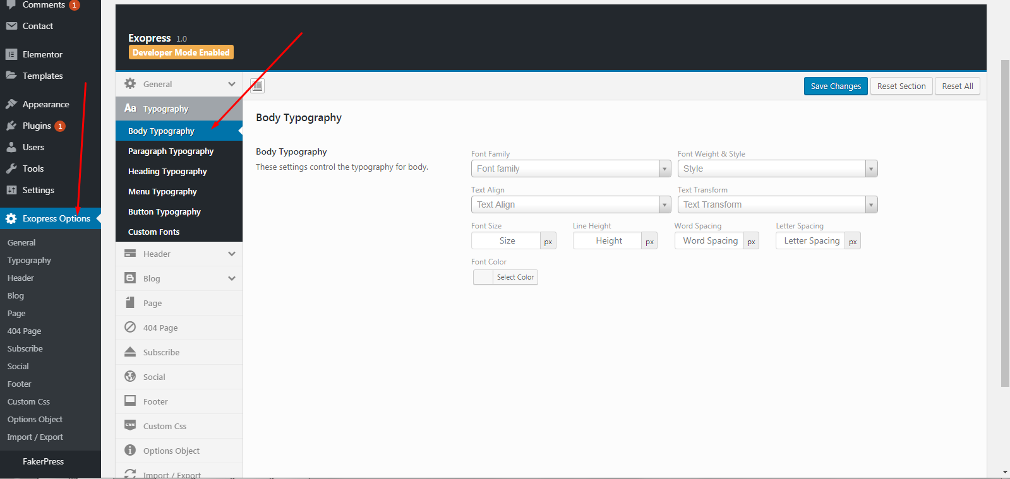Open the Text Transform dropdown
1010x479 pixels.
tap(777, 204)
